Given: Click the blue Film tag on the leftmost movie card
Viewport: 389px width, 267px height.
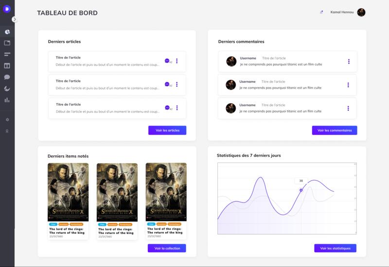Looking at the screenshot, I should [53, 224].
